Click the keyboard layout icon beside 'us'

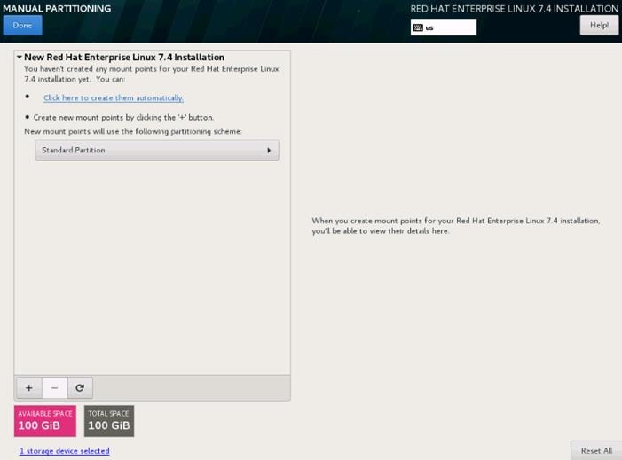(x=418, y=27)
